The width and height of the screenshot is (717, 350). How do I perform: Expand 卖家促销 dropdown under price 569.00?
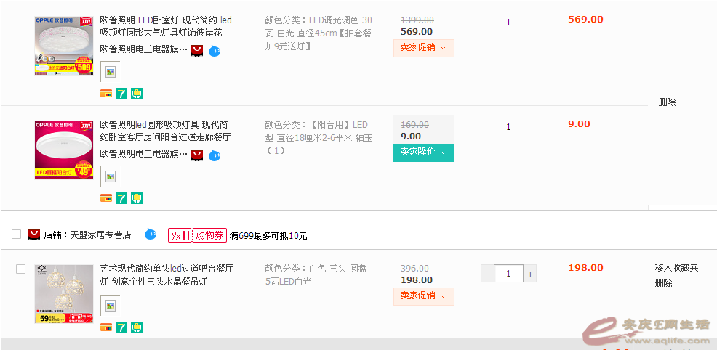[x=423, y=48]
